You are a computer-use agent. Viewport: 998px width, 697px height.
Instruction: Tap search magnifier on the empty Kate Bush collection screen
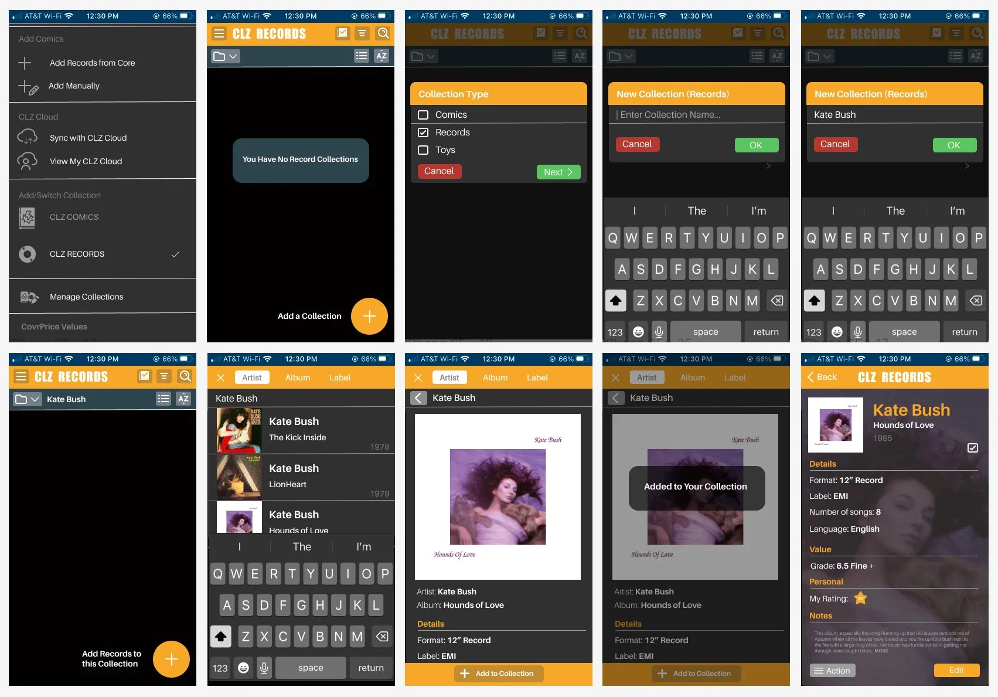pyautogui.click(x=185, y=376)
